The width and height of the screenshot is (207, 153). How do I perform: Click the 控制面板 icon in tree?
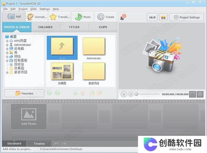click(x=11, y=60)
